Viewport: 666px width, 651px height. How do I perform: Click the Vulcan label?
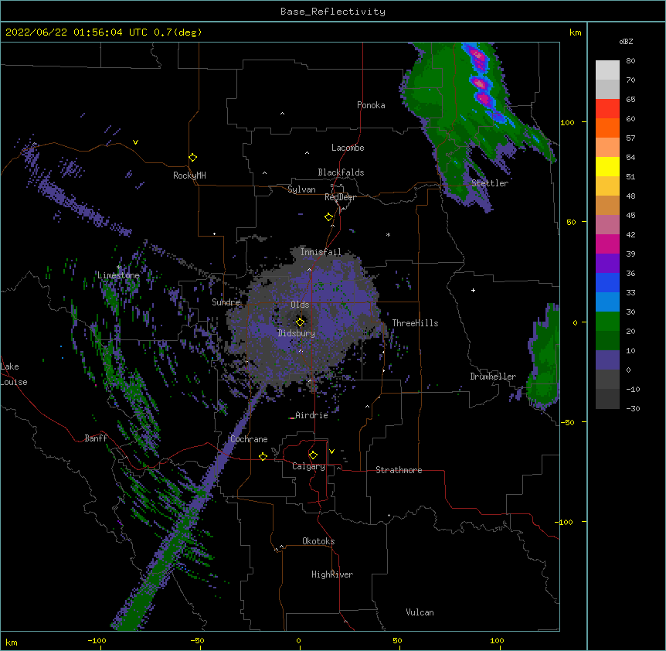click(420, 612)
